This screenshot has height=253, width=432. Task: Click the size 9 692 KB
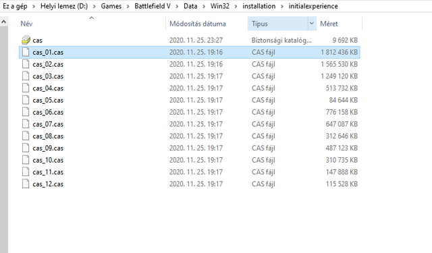click(x=345, y=40)
